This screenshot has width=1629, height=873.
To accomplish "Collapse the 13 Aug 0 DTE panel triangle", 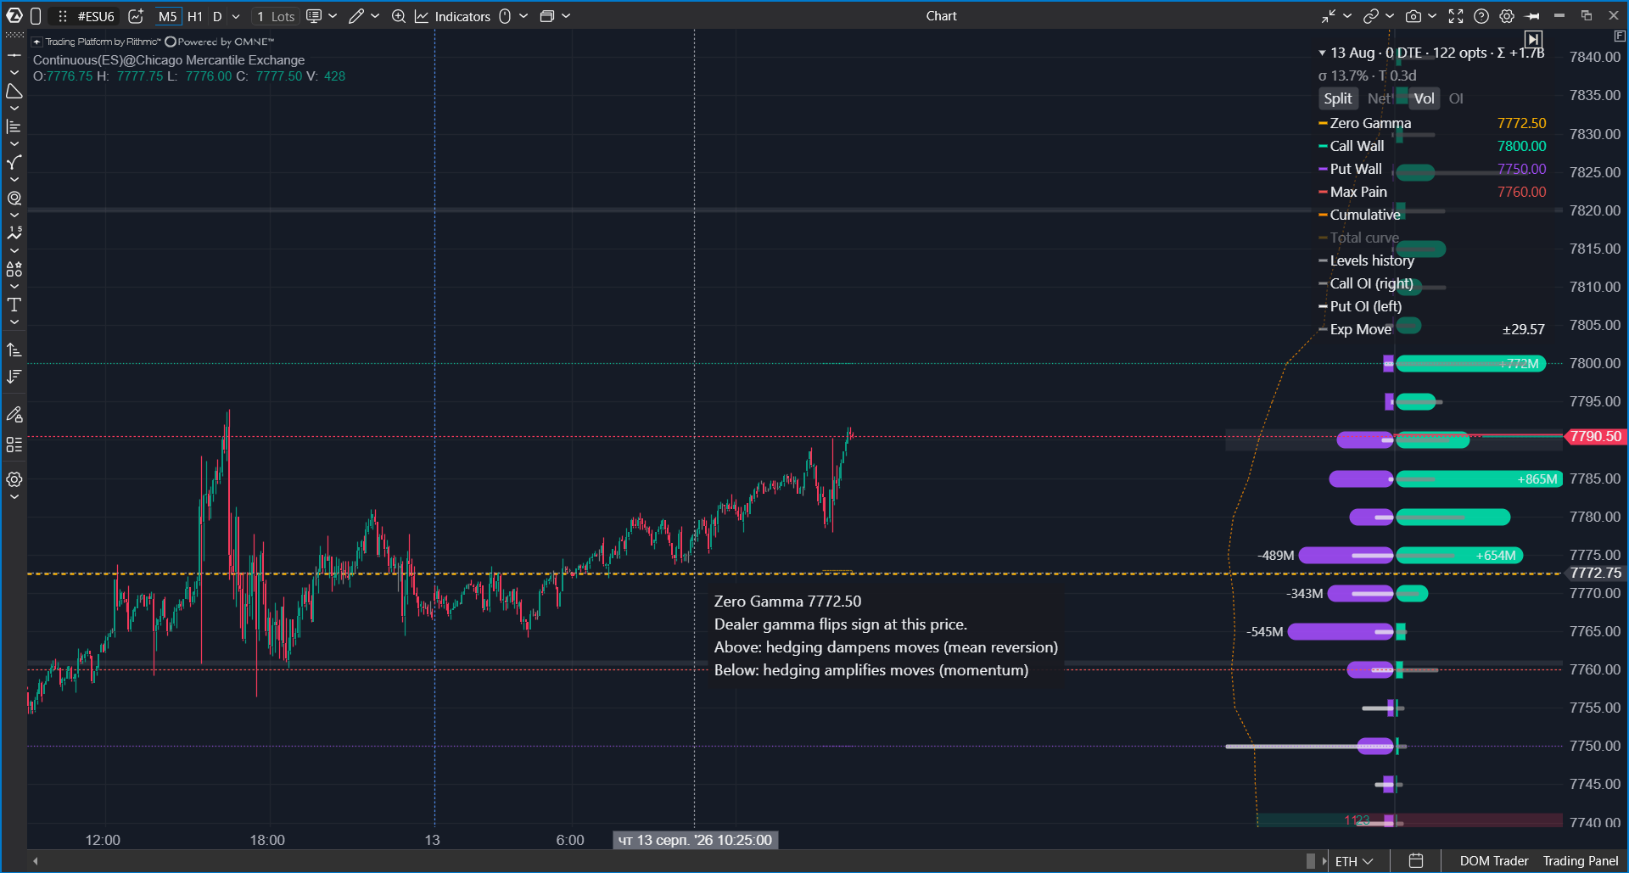I will point(1322,53).
